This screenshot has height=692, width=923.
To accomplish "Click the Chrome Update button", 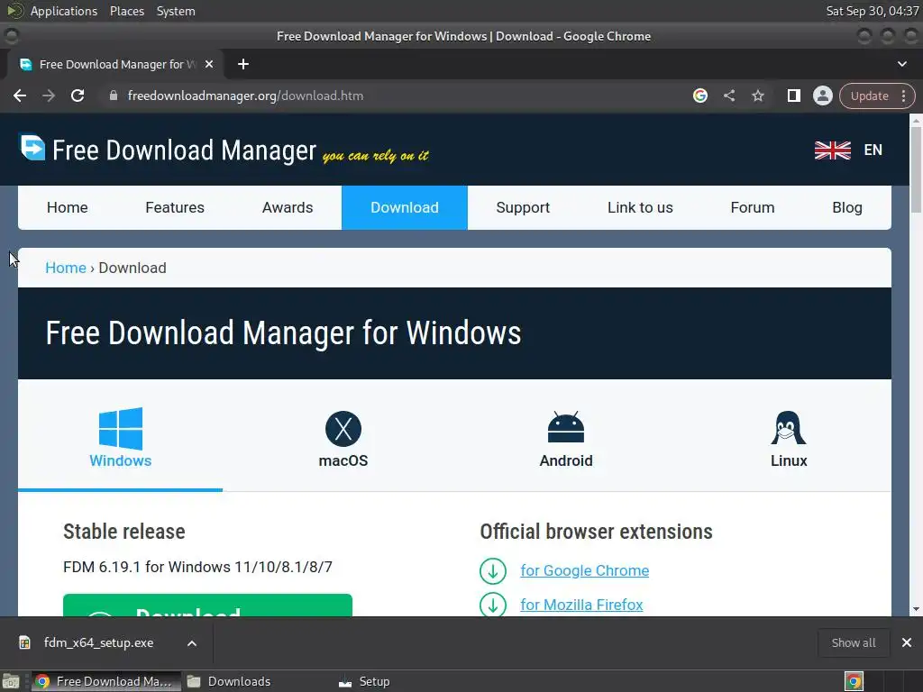I will coord(870,96).
